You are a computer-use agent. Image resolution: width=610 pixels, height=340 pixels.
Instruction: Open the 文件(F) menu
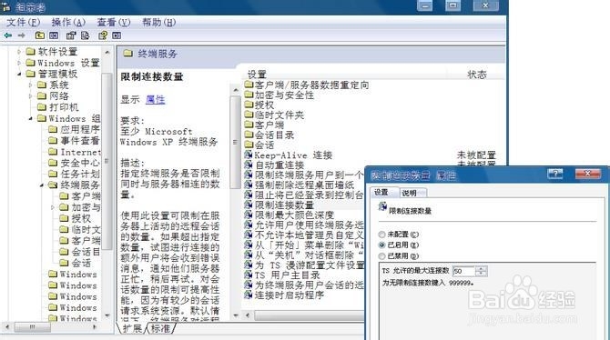(23, 22)
